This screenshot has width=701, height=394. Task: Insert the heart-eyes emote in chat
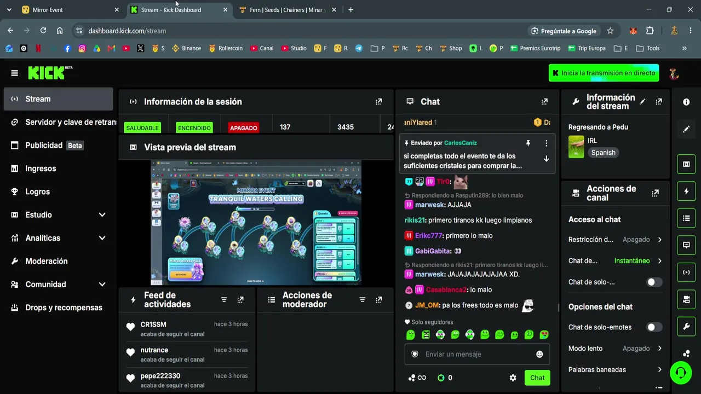tap(544, 334)
